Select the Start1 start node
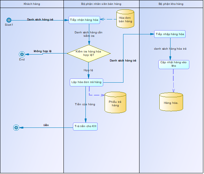204x174 pixels. coord(9,20)
